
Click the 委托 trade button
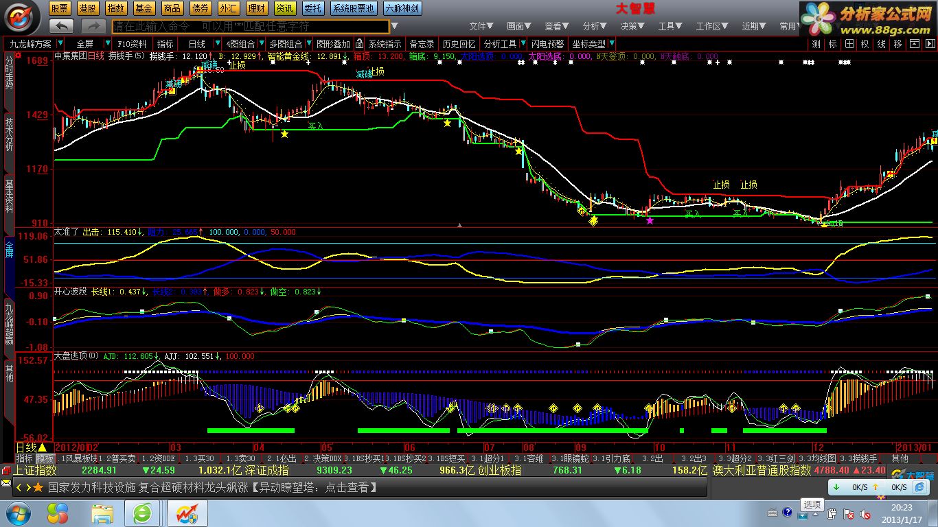coord(312,8)
